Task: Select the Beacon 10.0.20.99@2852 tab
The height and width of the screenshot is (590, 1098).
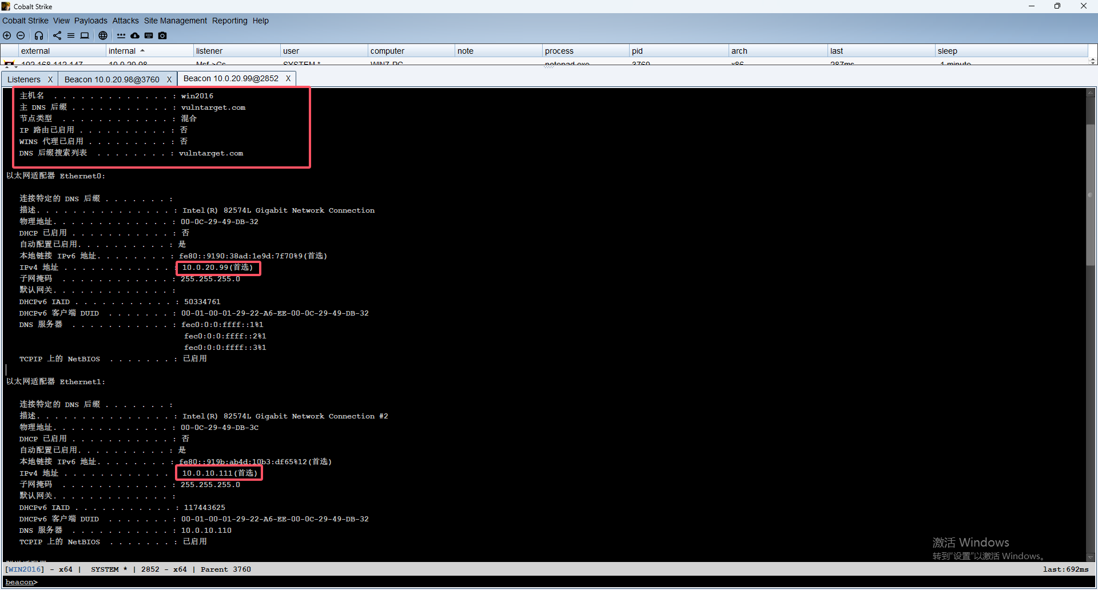Action: tap(230, 78)
